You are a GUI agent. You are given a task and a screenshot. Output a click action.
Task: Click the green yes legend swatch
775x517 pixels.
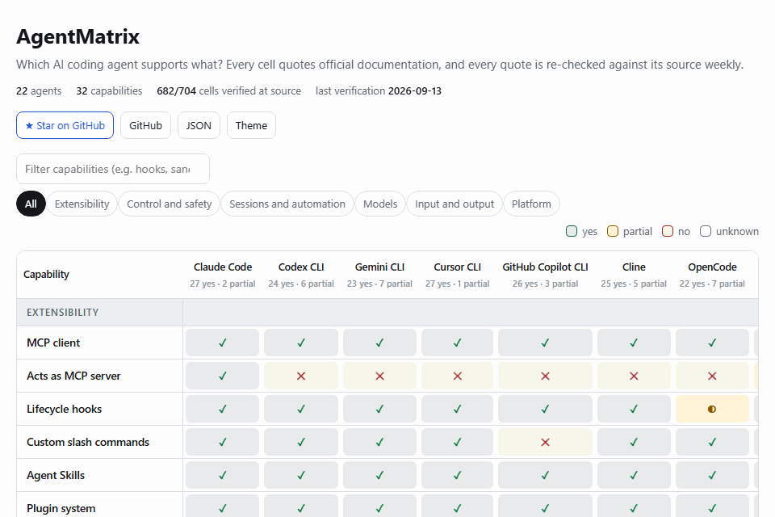coord(572,231)
